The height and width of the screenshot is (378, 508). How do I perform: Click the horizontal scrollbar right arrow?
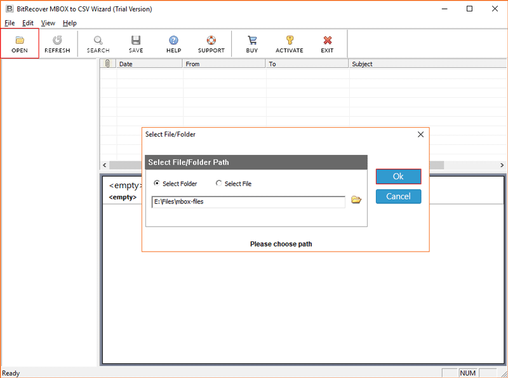pyautogui.click(x=502, y=165)
